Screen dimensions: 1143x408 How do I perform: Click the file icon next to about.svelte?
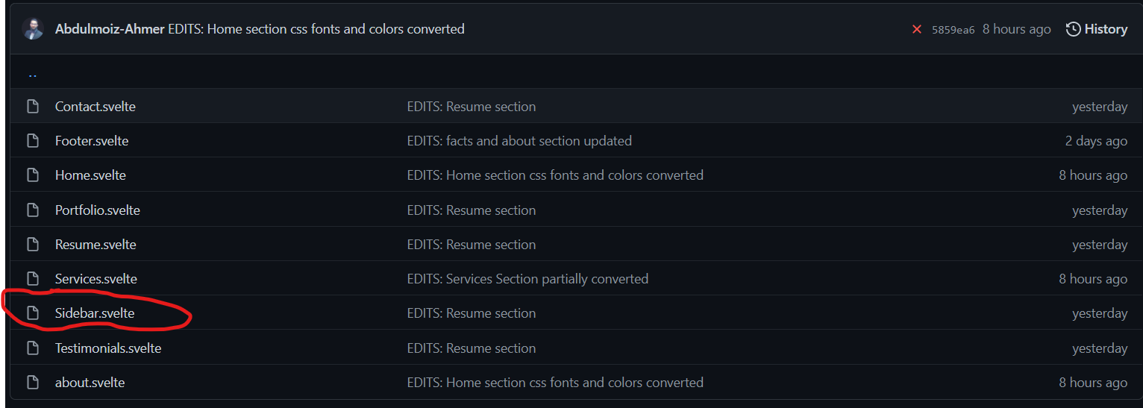pyautogui.click(x=33, y=383)
